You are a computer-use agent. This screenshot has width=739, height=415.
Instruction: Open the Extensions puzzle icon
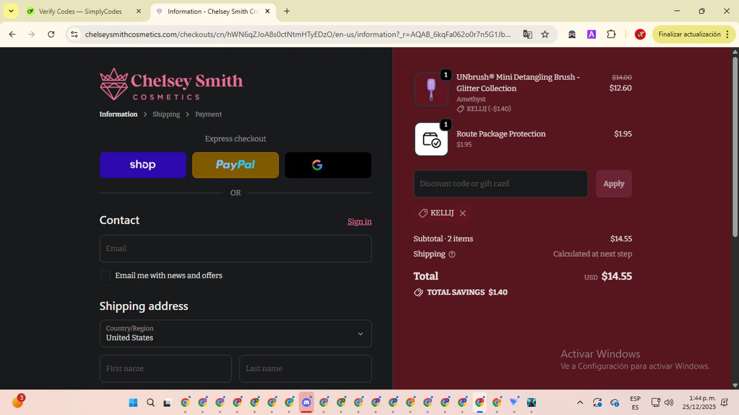(x=611, y=34)
